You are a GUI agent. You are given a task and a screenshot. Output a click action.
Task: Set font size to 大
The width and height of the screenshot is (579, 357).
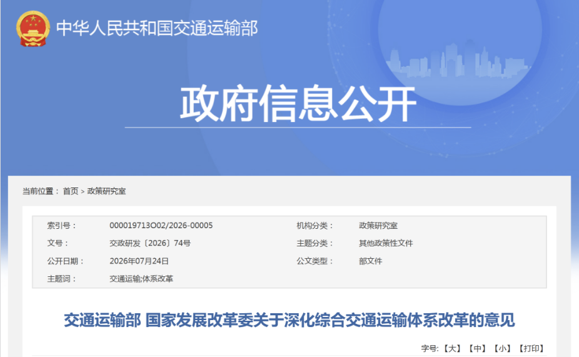coord(452,348)
